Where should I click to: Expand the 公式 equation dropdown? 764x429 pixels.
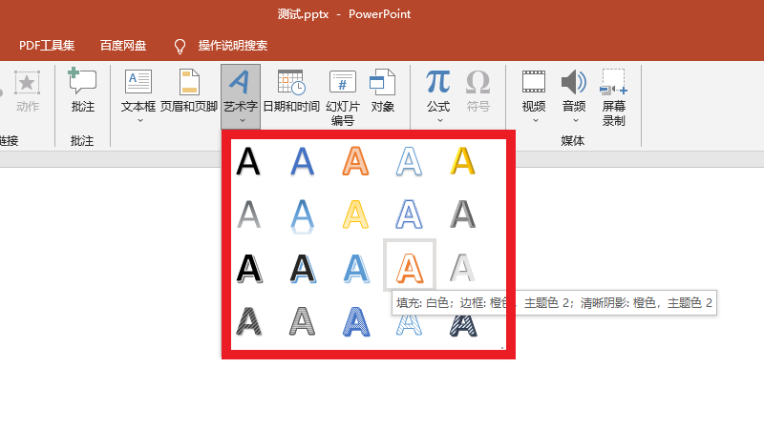point(438,120)
